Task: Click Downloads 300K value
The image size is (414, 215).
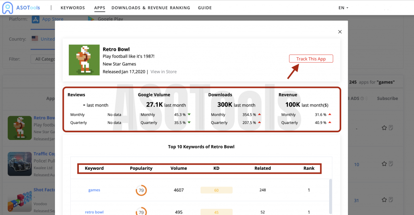Action: point(225,104)
